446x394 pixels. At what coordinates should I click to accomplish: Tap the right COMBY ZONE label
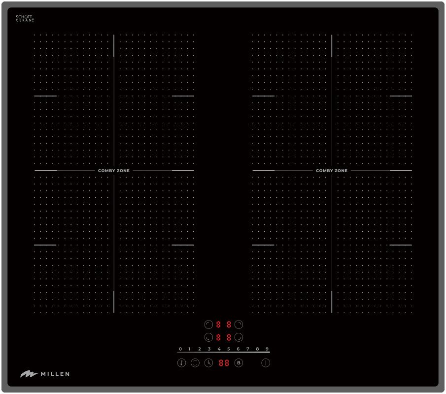[x=332, y=171]
